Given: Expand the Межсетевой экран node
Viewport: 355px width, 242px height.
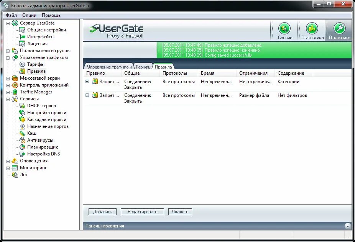Looking at the screenshot, I should [8, 78].
